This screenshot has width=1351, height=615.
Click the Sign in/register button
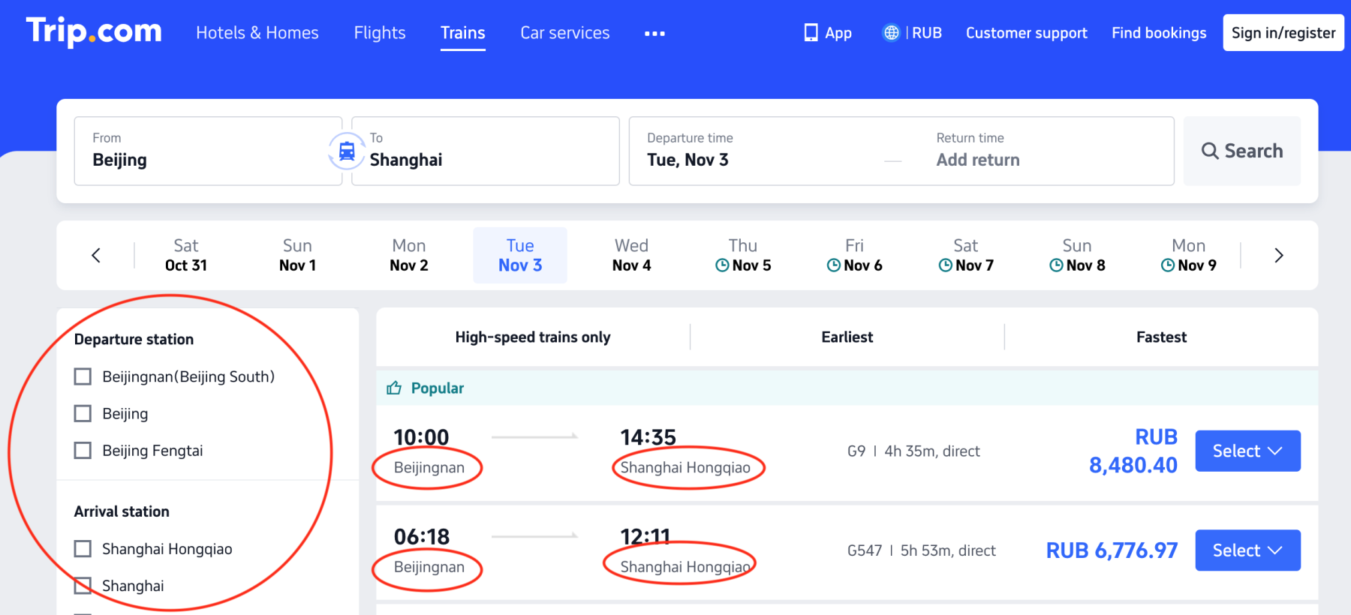1283,33
